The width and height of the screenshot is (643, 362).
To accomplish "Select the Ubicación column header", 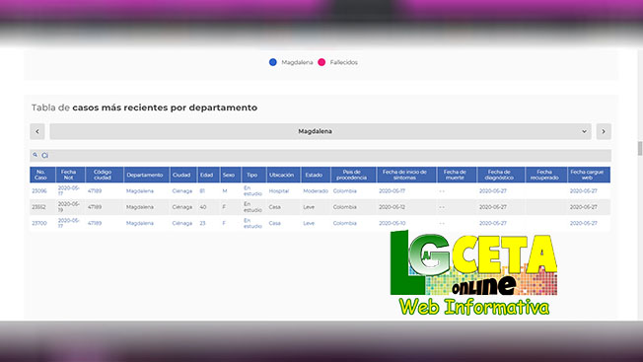I will point(283,175).
